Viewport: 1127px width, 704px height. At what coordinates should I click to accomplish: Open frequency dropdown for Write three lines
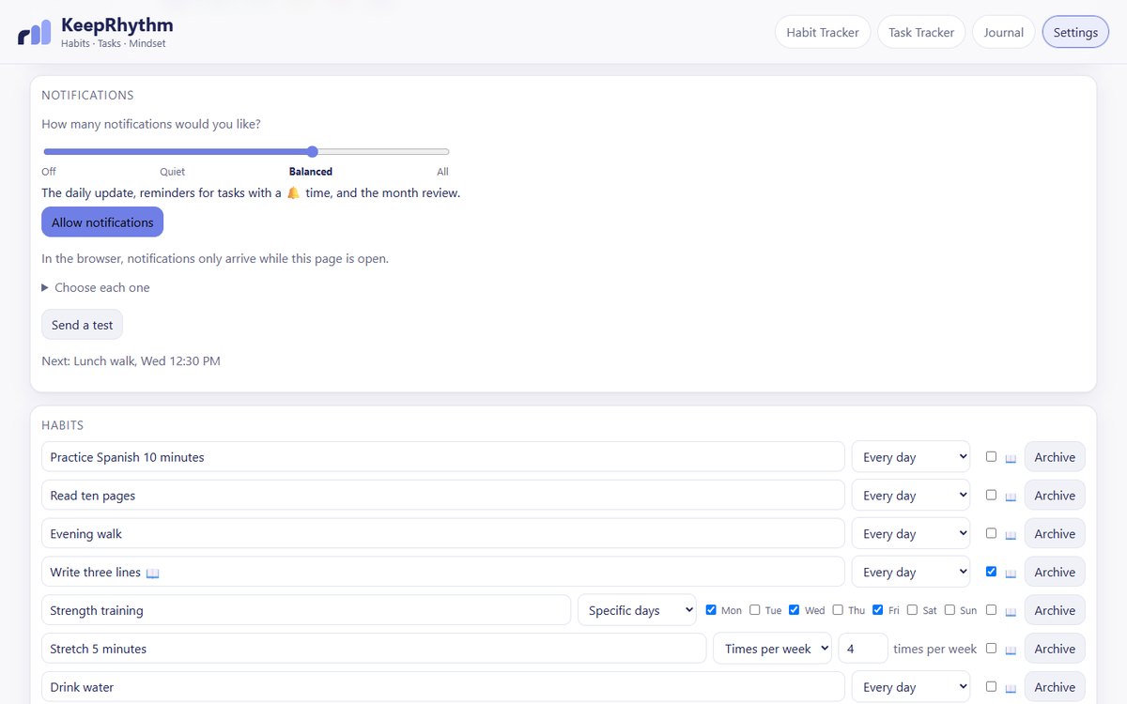911,572
